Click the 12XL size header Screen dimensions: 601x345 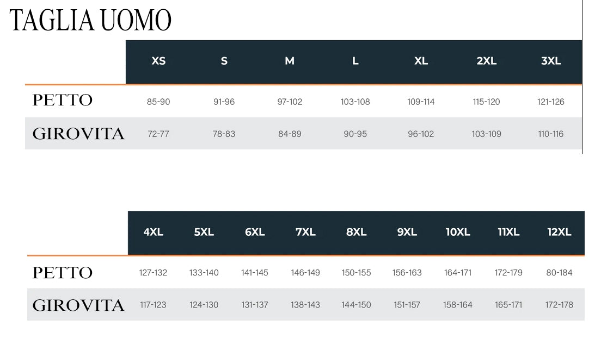559,233
